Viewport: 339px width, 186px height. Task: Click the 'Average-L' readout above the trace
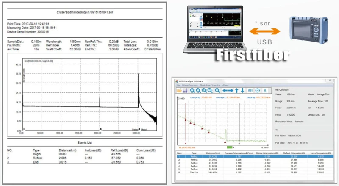pyautogui.click(x=228, y=97)
